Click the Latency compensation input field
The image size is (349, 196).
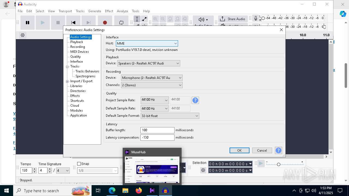tap(157, 137)
